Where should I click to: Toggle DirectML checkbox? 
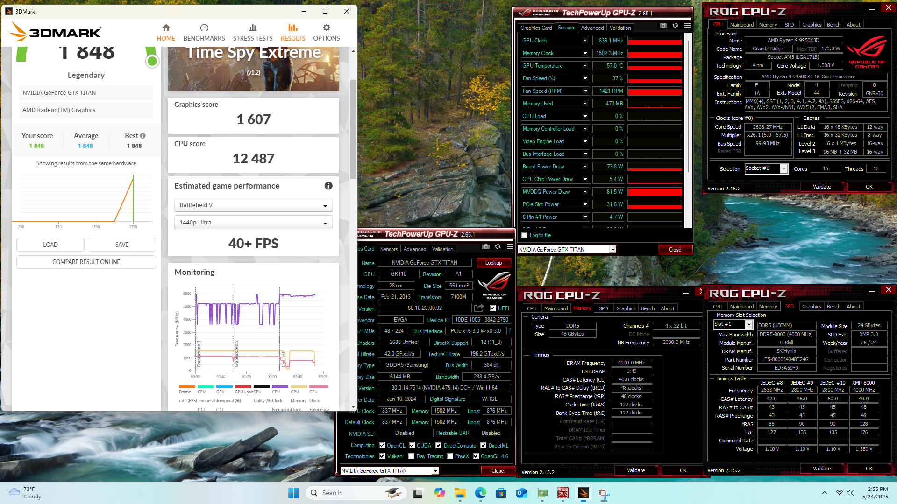coord(484,446)
